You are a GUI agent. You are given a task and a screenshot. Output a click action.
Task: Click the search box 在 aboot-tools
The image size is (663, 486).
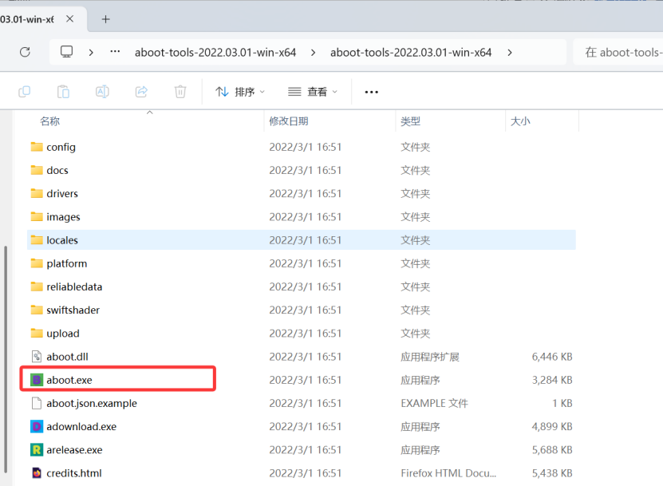(618, 53)
